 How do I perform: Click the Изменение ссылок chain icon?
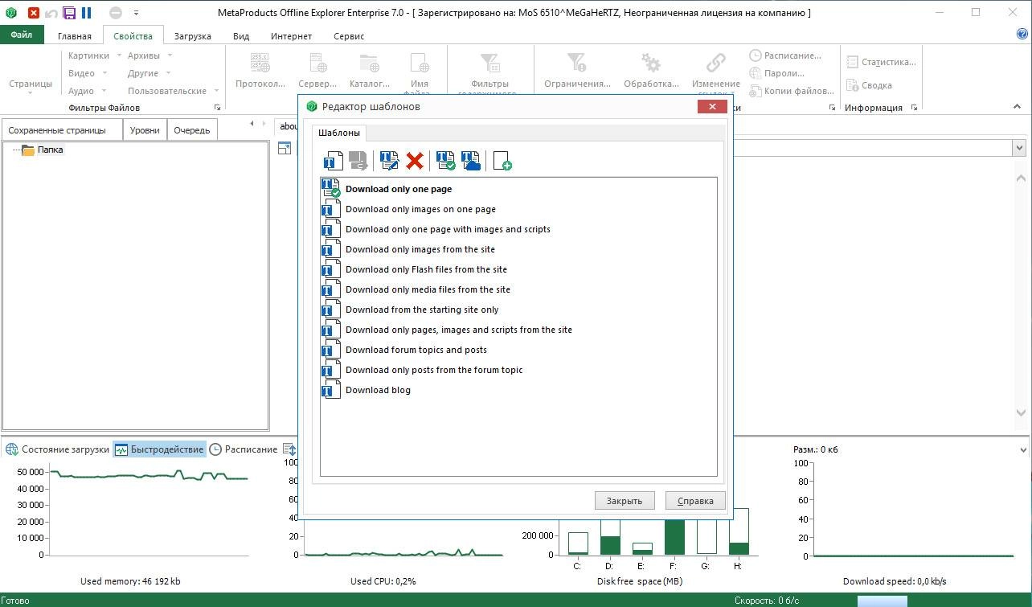pos(715,63)
